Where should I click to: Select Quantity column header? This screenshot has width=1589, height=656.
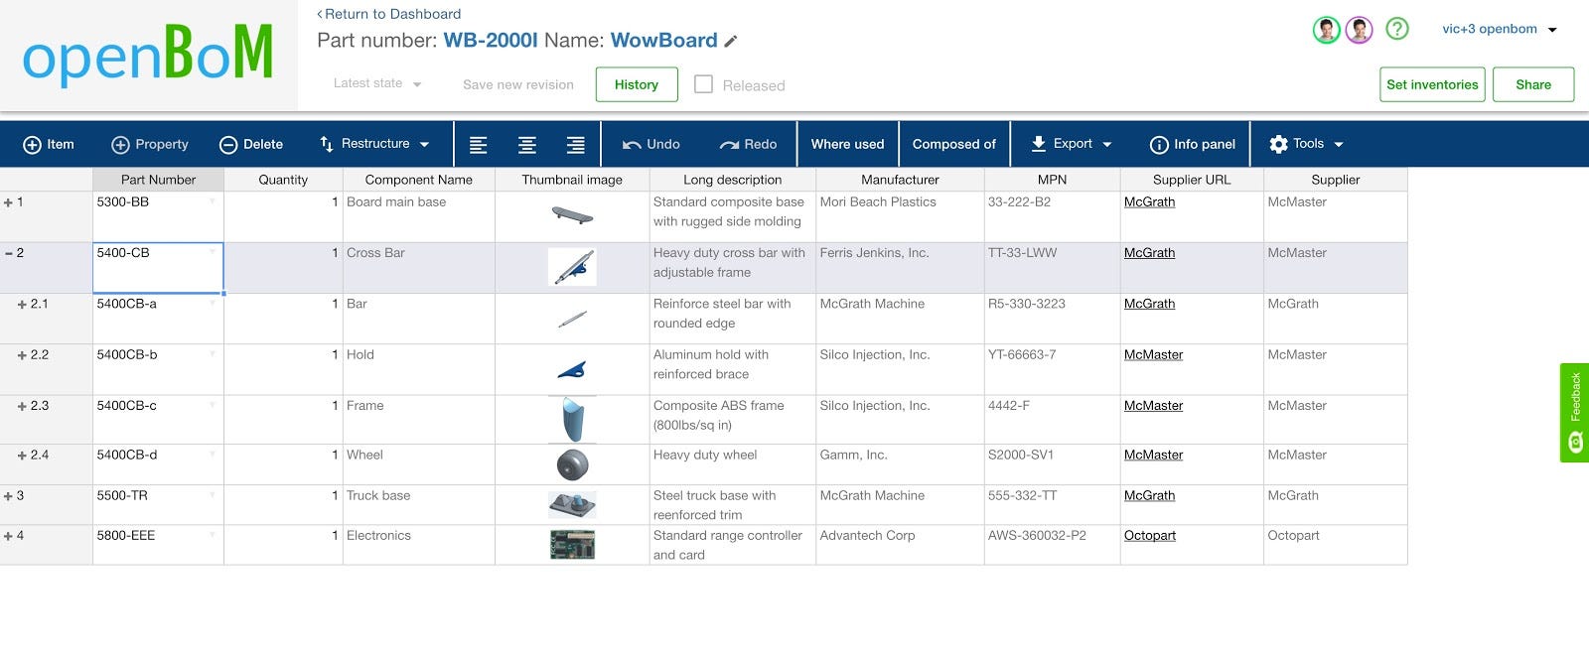[283, 180]
